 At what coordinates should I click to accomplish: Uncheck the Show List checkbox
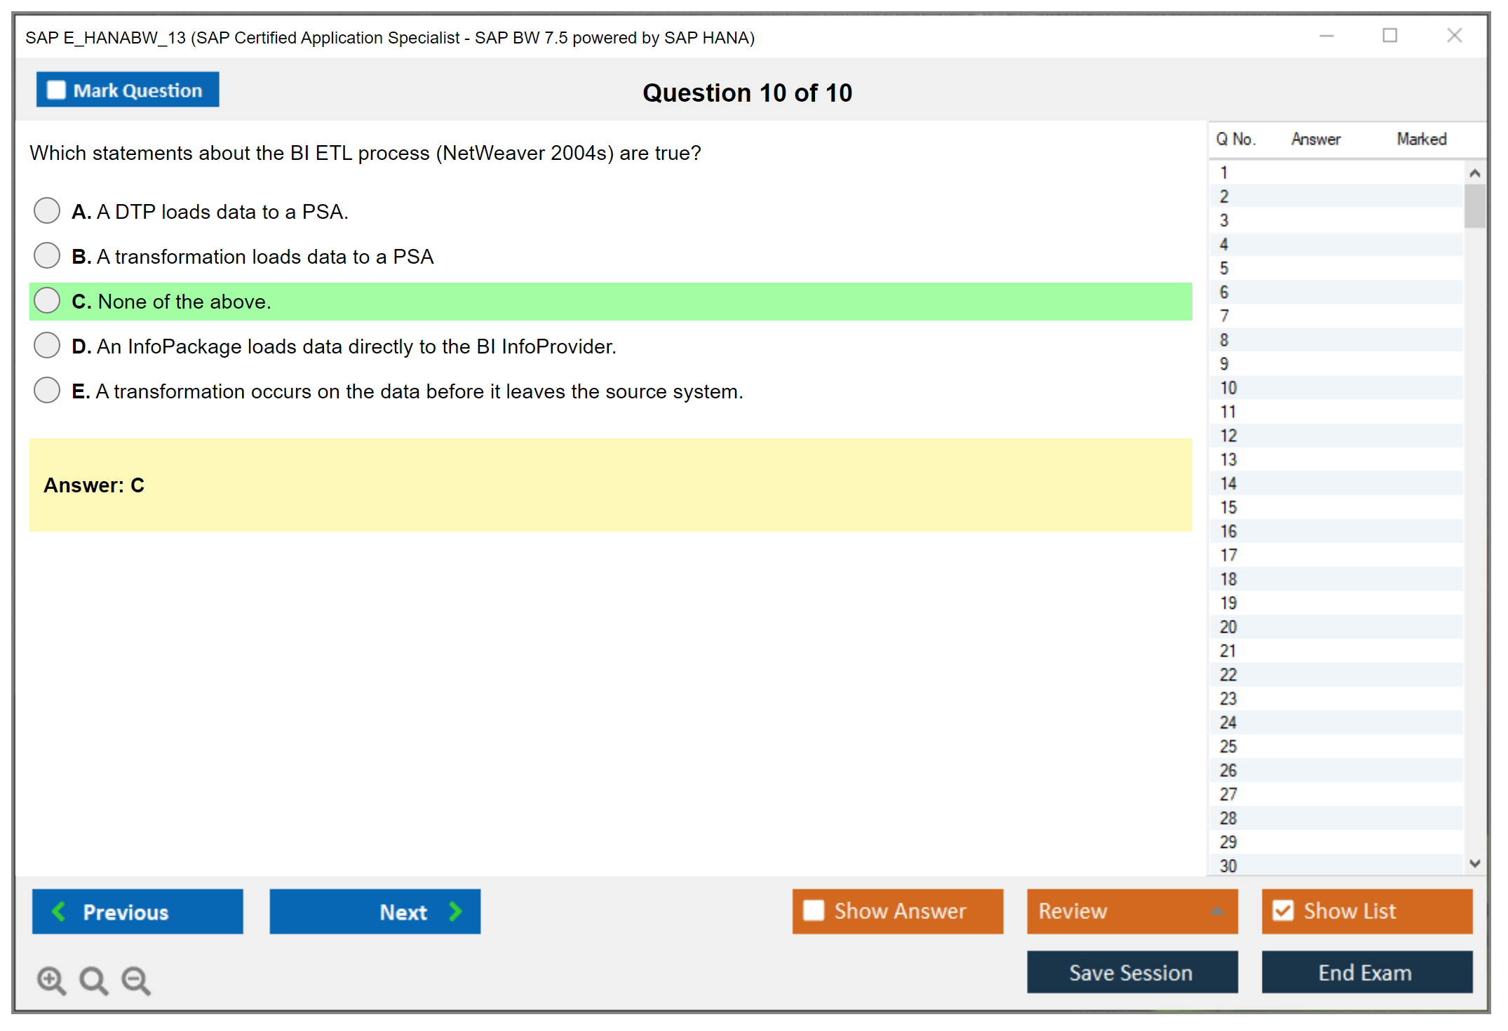1283,910
